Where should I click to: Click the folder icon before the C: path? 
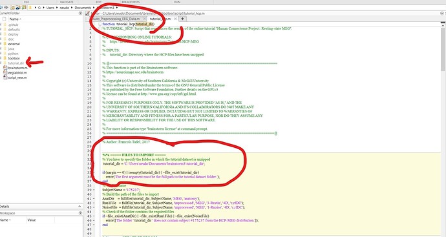pos(30,8)
